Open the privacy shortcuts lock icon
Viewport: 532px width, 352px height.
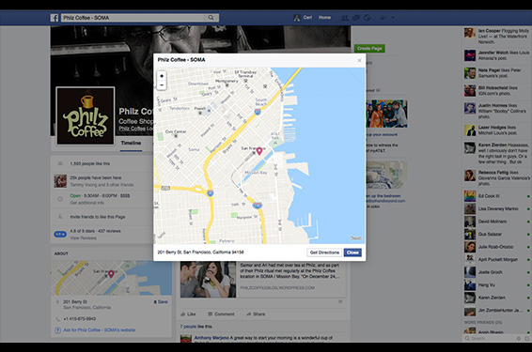[383, 18]
